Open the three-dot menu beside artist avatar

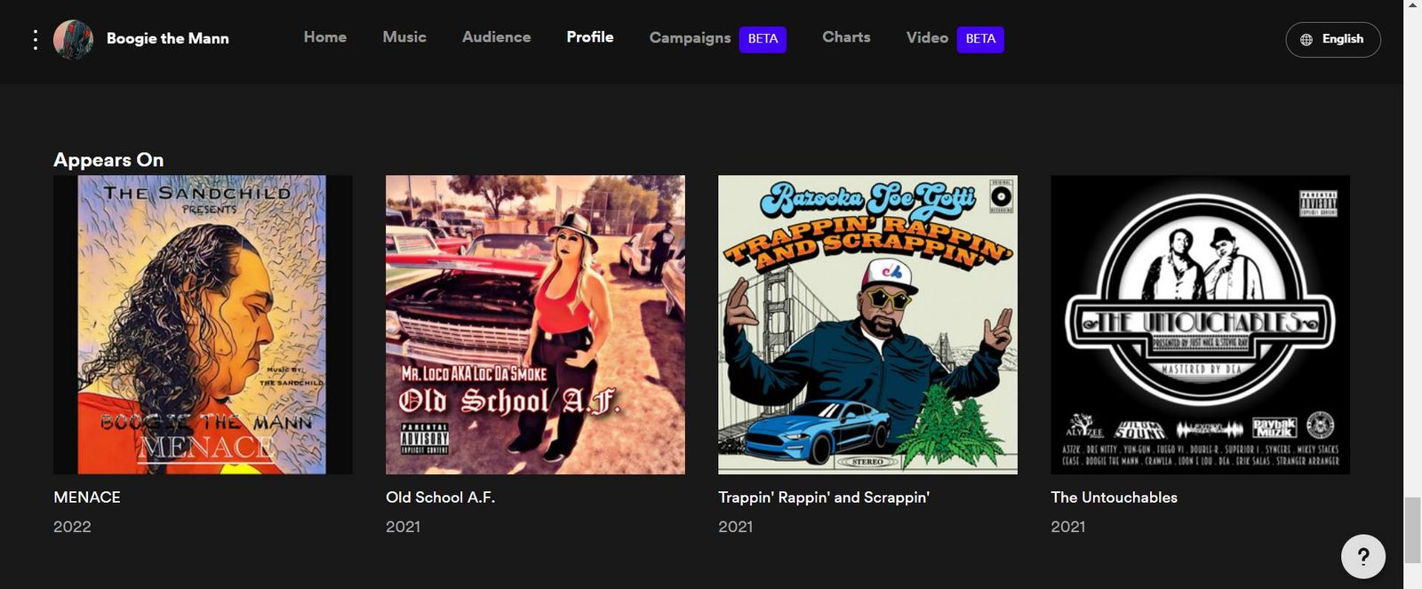click(x=35, y=39)
